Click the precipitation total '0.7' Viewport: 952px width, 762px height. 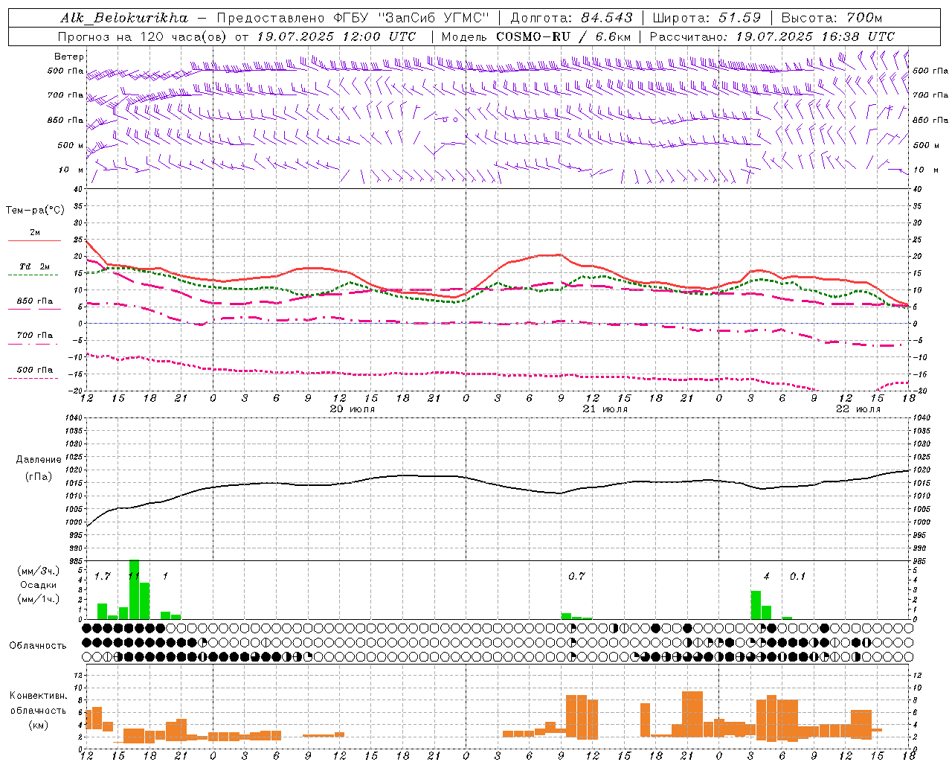tap(576, 576)
